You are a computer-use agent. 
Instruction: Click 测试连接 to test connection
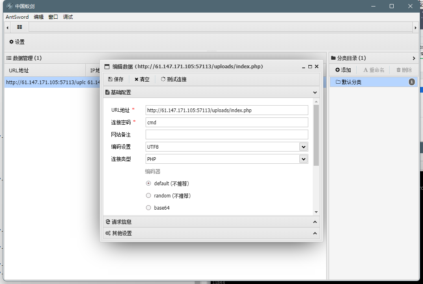[x=174, y=79]
